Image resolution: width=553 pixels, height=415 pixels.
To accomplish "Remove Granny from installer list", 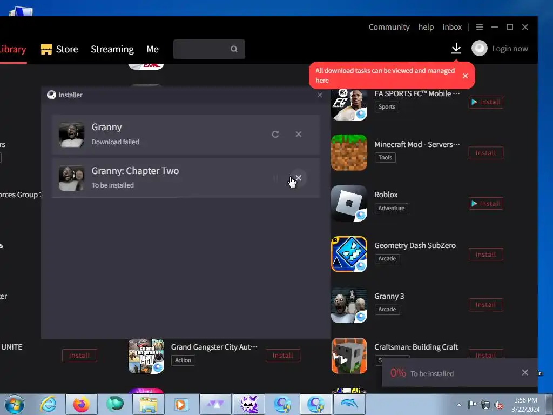I will [x=298, y=134].
